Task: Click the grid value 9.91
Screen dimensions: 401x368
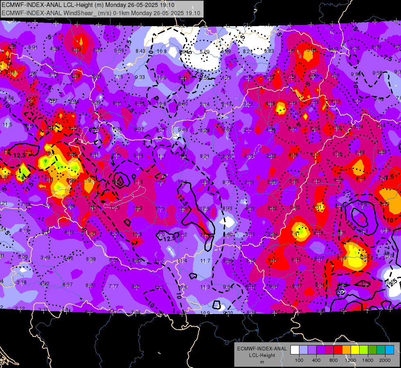Action: click(183, 78)
